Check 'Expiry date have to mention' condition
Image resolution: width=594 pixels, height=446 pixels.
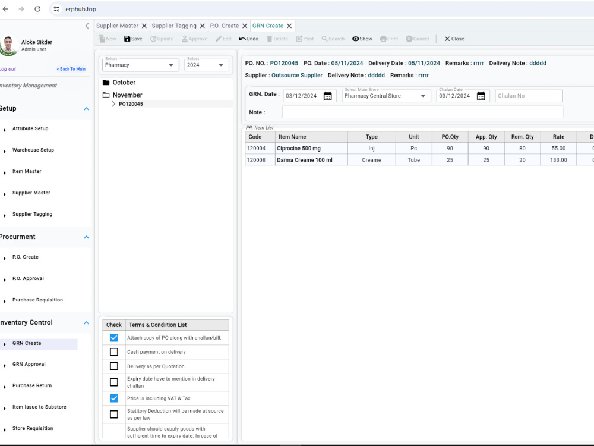tap(113, 382)
